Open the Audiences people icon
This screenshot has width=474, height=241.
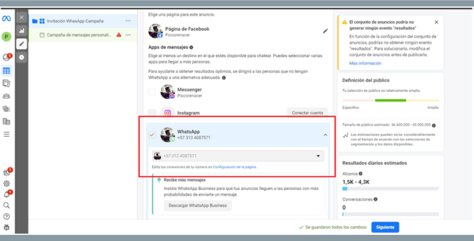coord(7,96)
